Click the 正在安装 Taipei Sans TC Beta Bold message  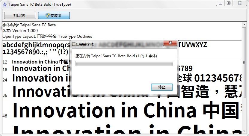pos(116,56)
